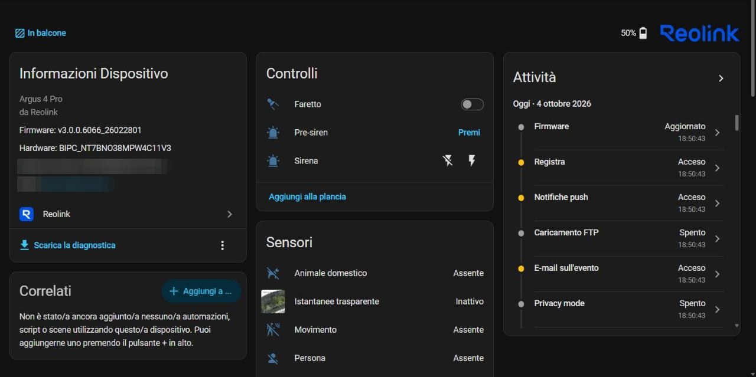Screen dimensions: 756x377
Task: Turn off Sirena with flash-off icon
Action: point(448,160)
